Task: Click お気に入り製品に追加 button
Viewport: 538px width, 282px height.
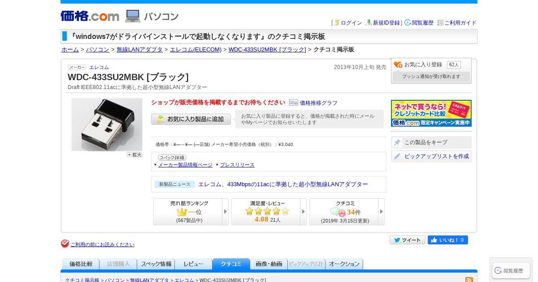Action: 191,119
